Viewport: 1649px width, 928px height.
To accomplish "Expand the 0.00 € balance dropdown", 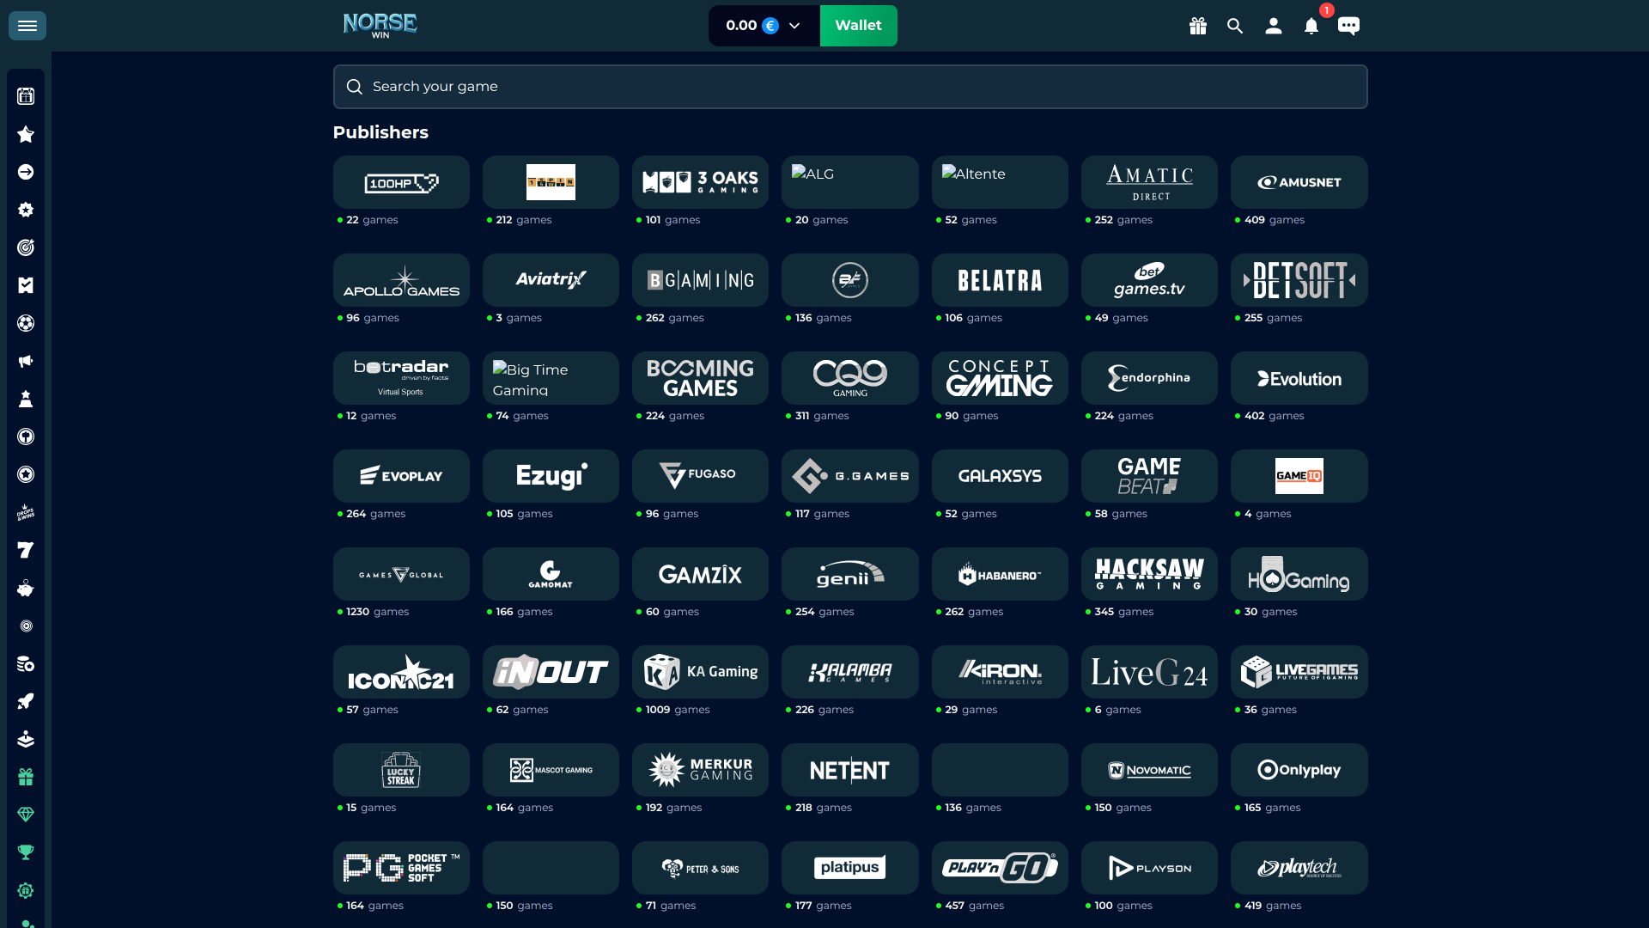I will coord(764,26).
